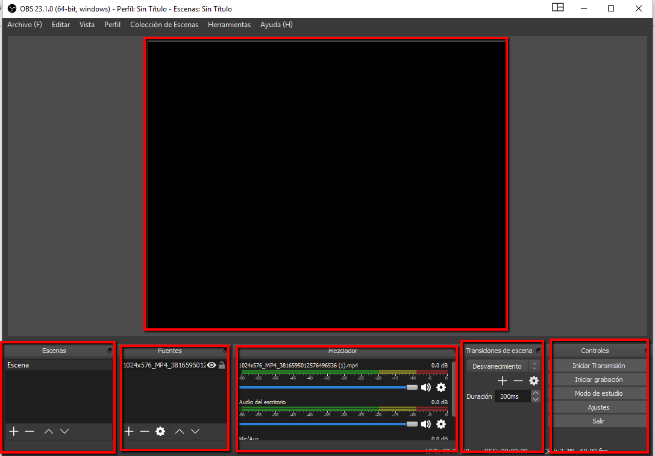Image resolution: width=655 pixels, height=456 pixels.
Task: Add a scene transition with plus icon
Action: click(x=503, y=381)
